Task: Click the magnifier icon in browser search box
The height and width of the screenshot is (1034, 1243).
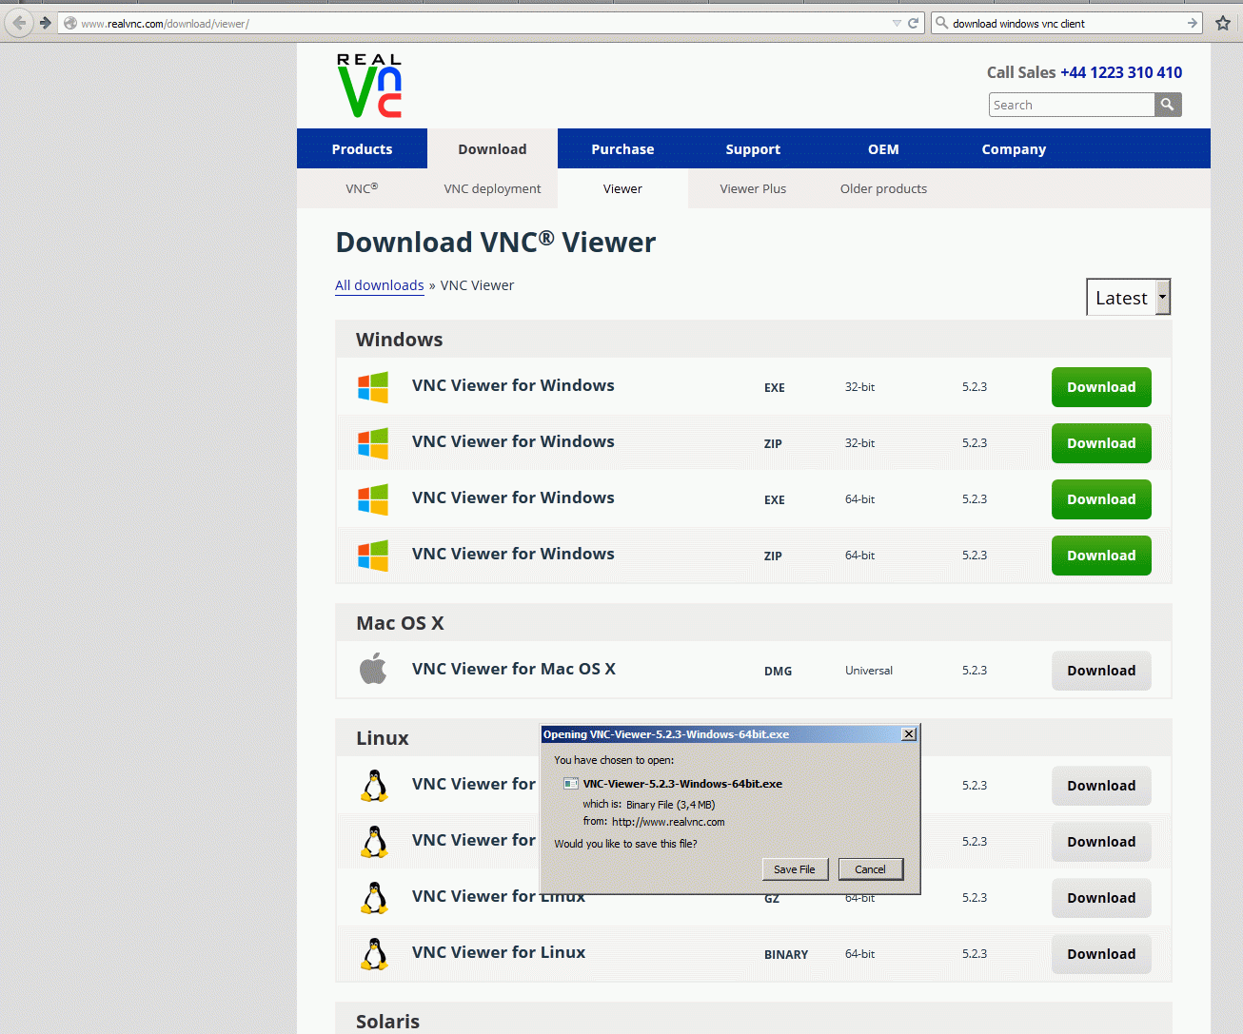Action: (x=941, y=23)
